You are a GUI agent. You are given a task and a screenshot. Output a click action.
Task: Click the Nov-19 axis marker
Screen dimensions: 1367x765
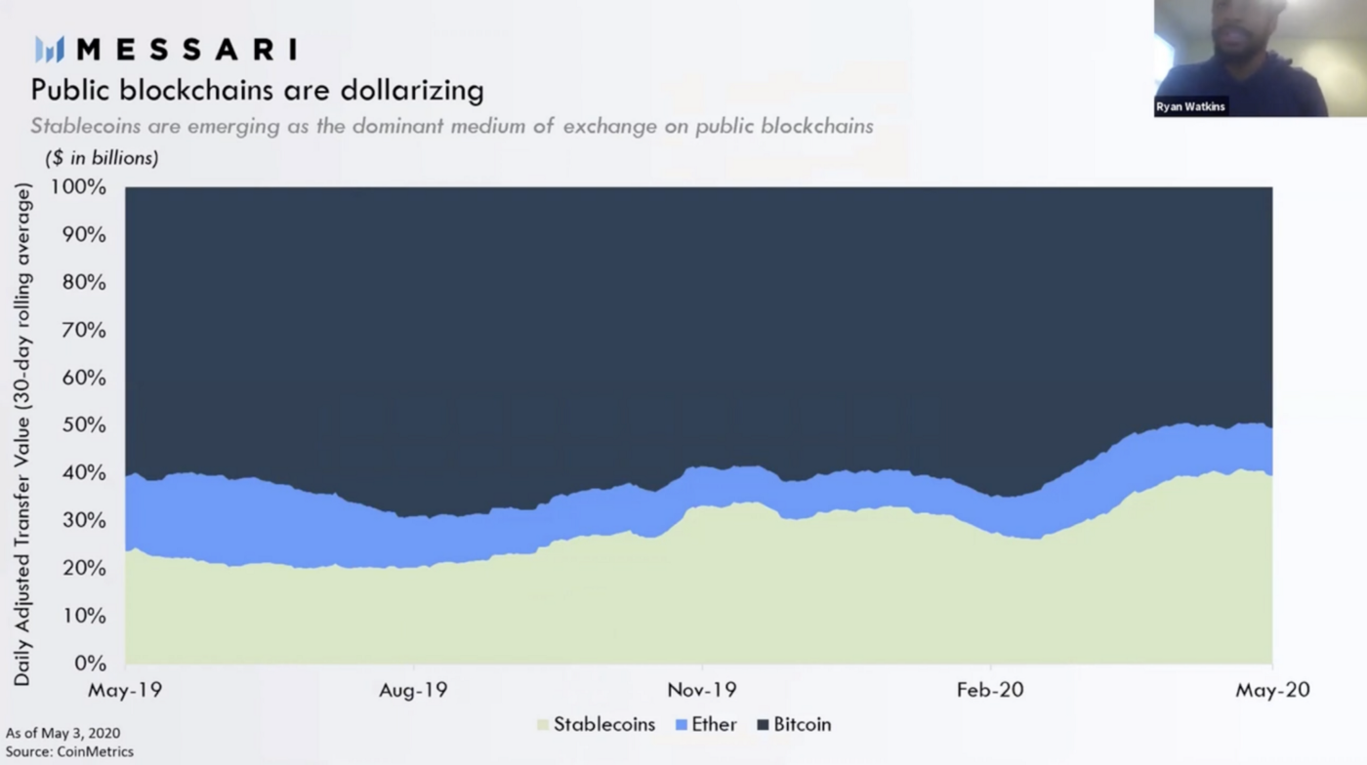click(702, 690)
